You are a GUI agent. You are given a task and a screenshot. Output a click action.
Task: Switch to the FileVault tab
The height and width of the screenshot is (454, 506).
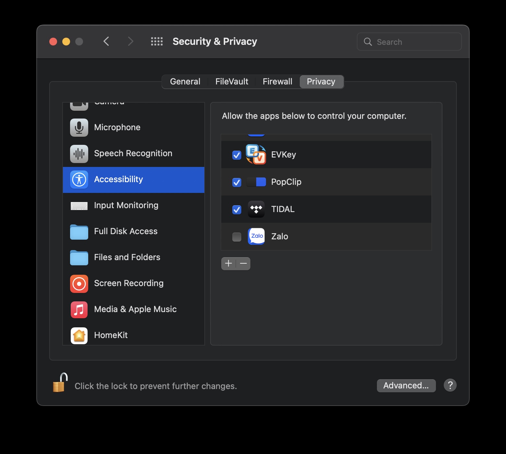point(232,82)
